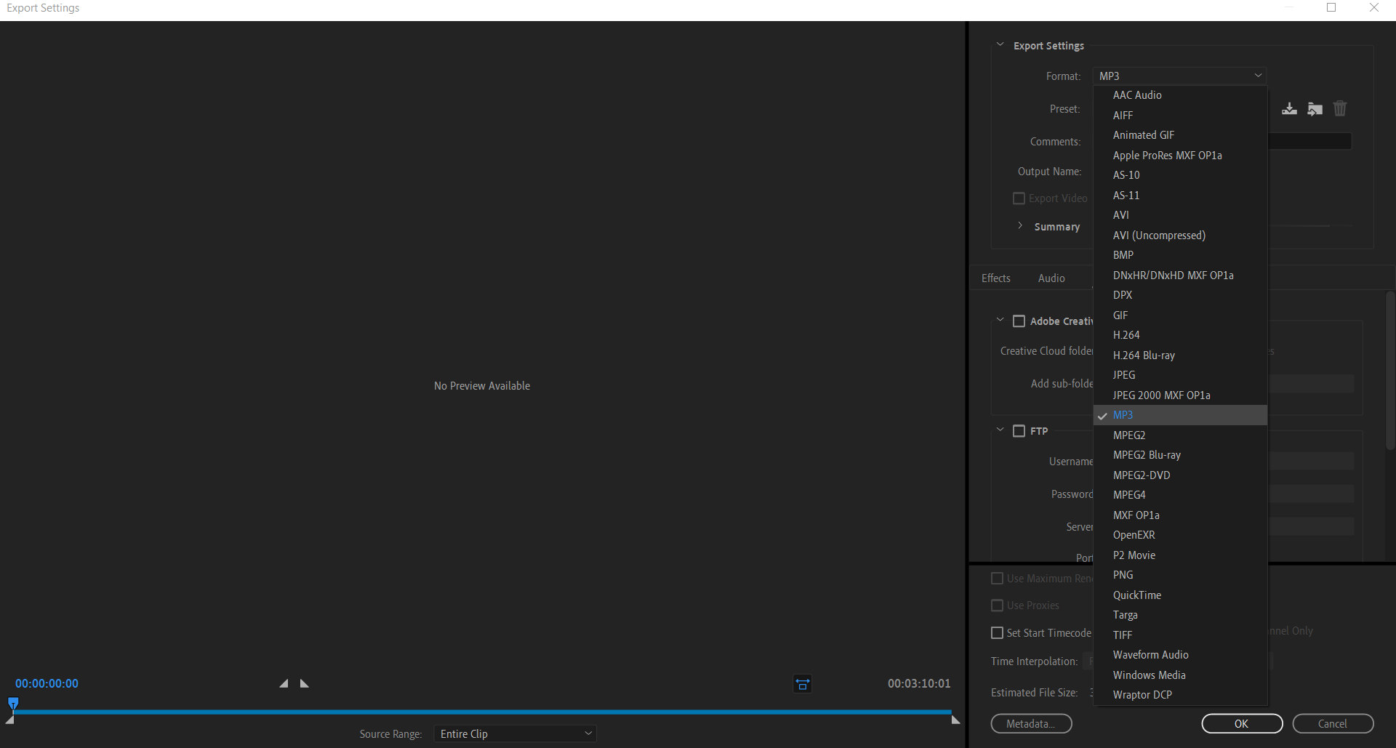Switch to the Effects tab
The height and width of the screenshot is (748, 1396).
[x=995, y=278]
